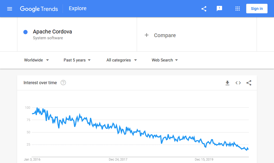Open the Google apps grid icon
Viewport: 274px width, 163px height.
coord(238,9)
